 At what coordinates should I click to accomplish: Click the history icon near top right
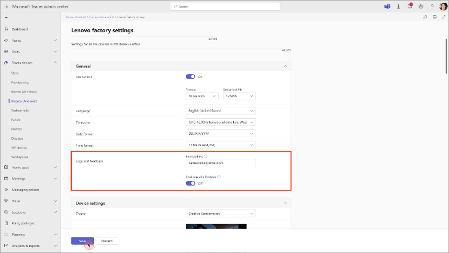(425, 17)
